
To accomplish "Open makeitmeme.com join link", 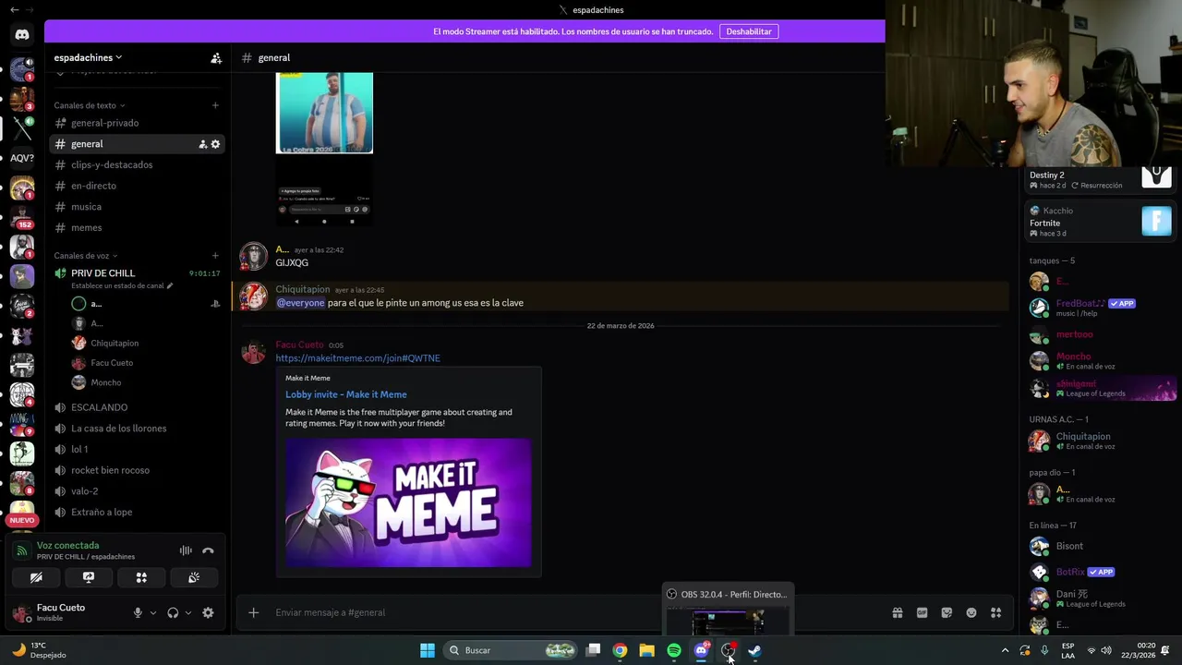I will [357, 358].
